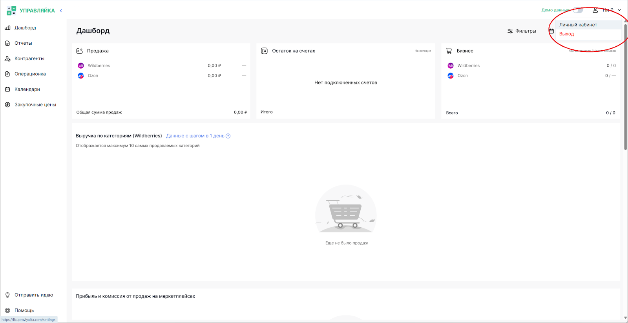Viewport: 628px width, 323px height.
Task: Click the Помощь lifebuoy icon
Action: coord(7,310)
